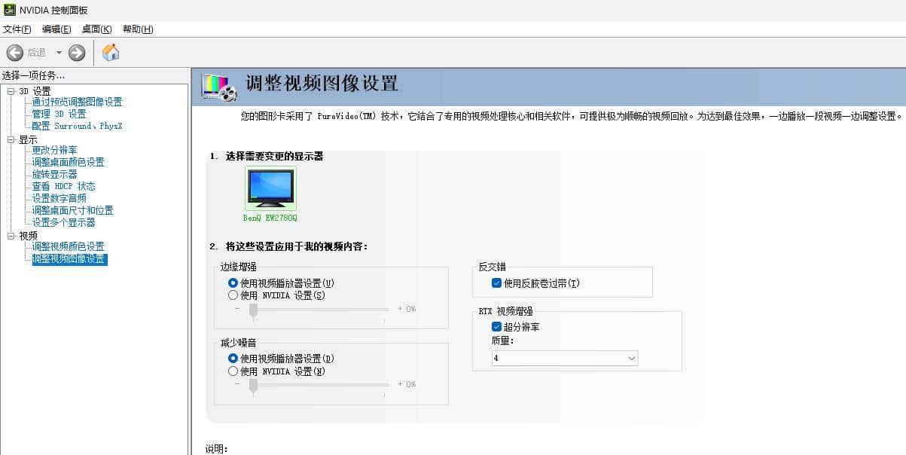Select 调整视频颜色设置 in the sidebar
Viewport: 906px width, 455px height.
69,246
